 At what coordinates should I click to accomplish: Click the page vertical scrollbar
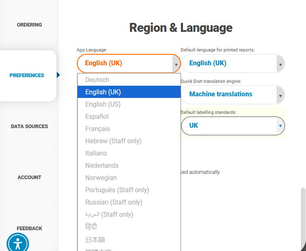coord(303,216)
